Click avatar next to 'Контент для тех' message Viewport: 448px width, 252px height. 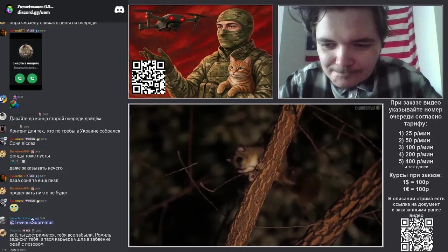3,129
